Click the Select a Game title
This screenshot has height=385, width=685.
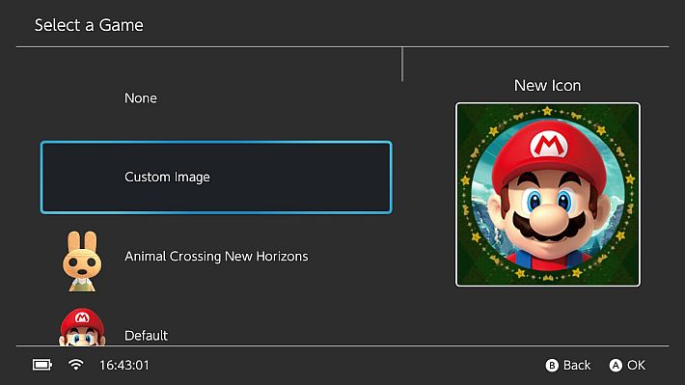[x=89, y=25]
